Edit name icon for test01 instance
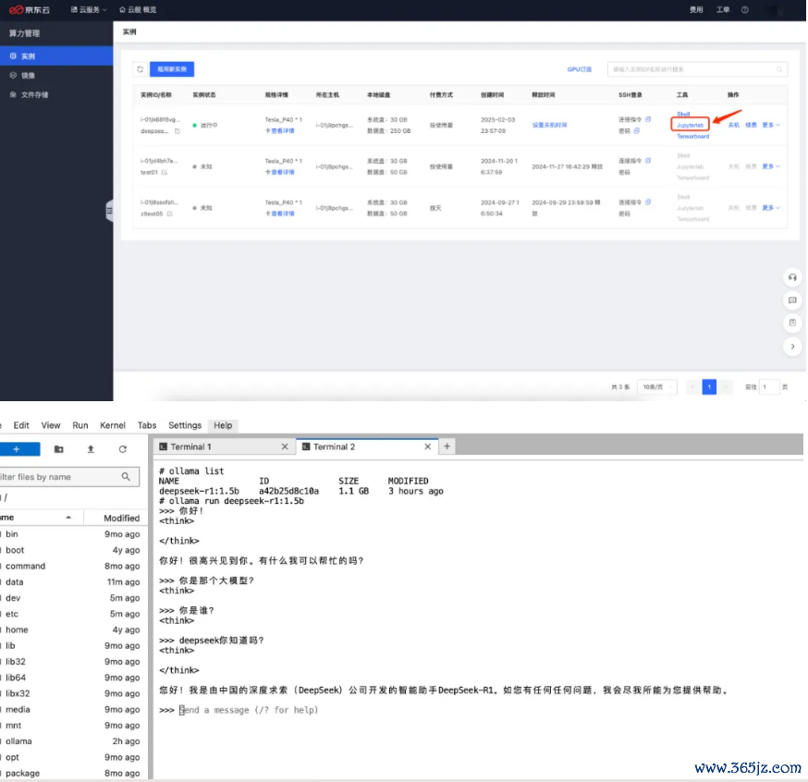This screenshot has height=782, width=808. [x=165, y=172]
